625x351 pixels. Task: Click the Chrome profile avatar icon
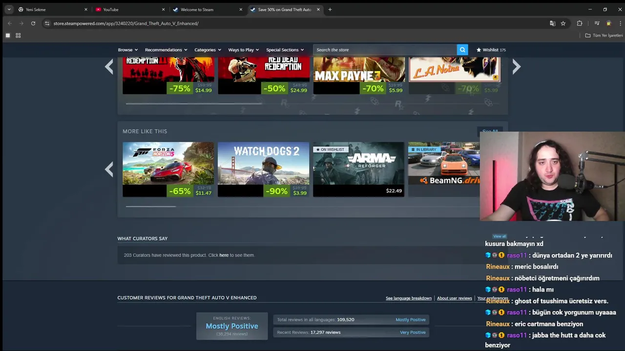point(608,23)
